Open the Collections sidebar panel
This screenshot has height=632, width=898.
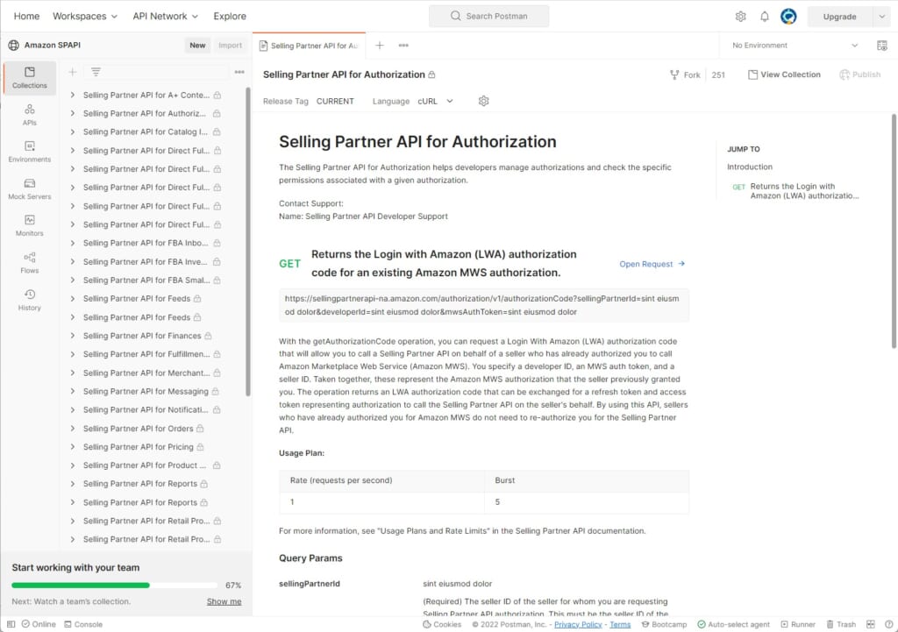click(x=29, y=78)
